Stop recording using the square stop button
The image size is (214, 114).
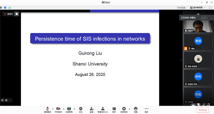pos(17,14)
